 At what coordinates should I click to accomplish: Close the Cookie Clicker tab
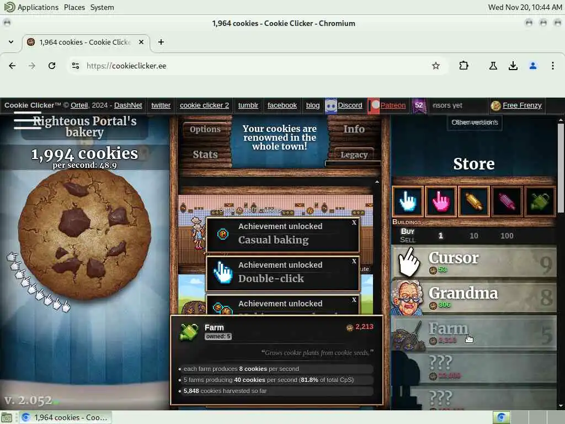click(141, 42)
